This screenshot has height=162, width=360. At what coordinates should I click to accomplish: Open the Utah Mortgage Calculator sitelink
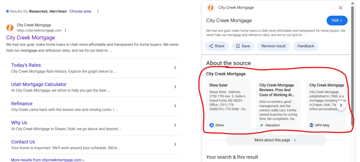(39, 84)
